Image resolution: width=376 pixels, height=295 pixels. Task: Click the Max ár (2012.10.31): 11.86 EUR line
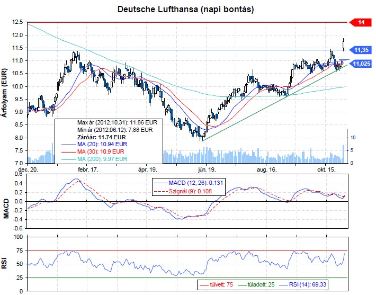click(117, 122)
